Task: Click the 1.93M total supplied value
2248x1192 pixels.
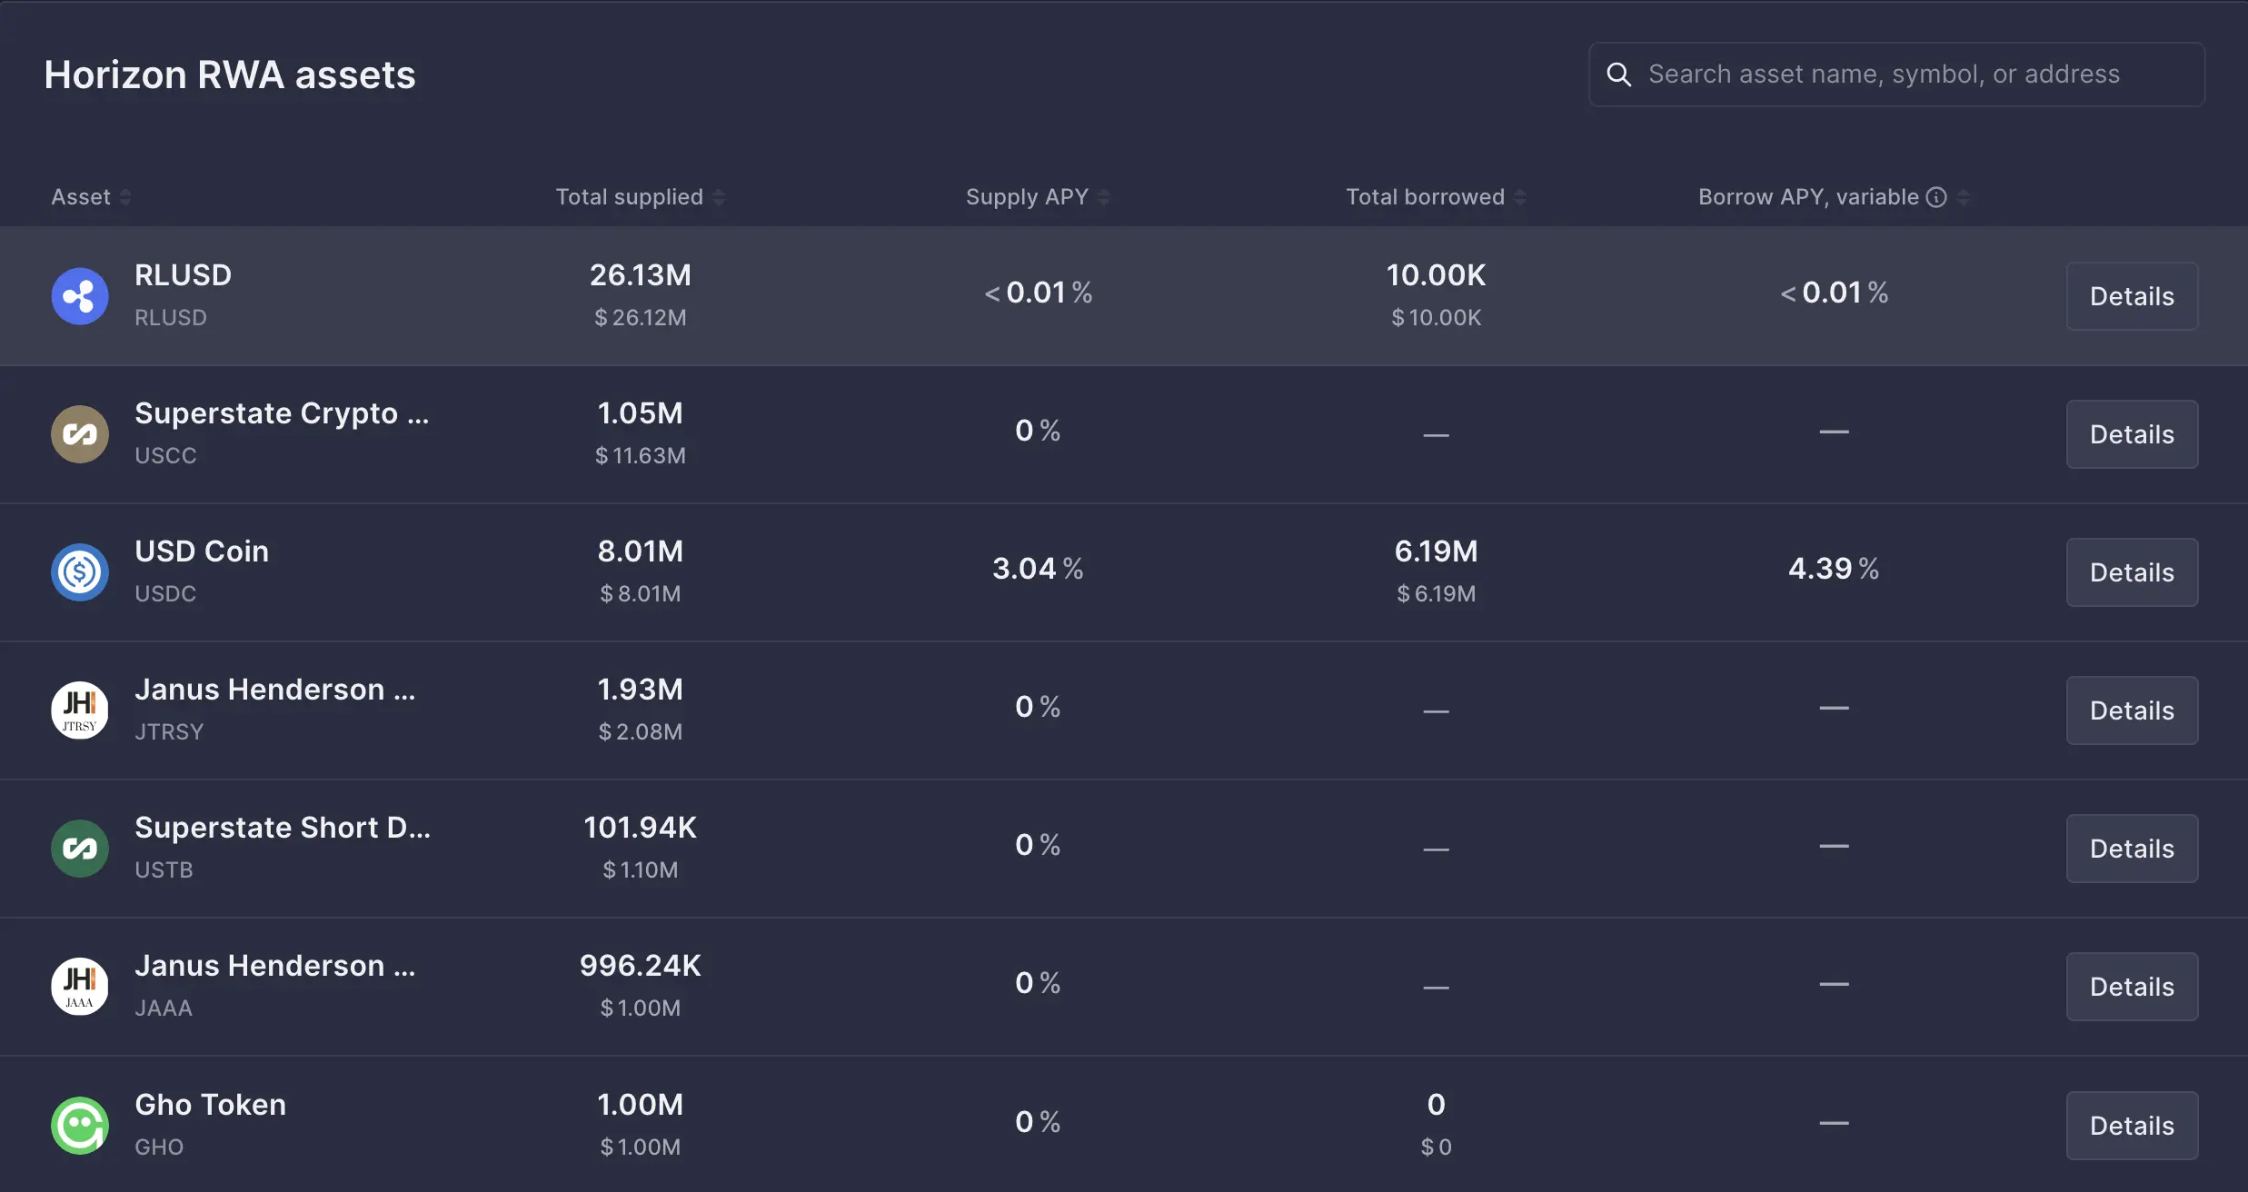Action: coord(641,690)
